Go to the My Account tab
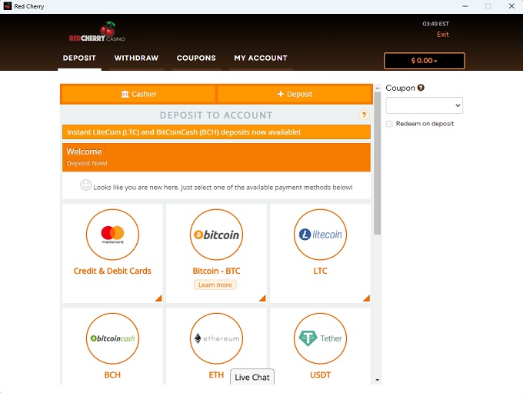This screenshot has height=393, width=523. pos(261,58)
